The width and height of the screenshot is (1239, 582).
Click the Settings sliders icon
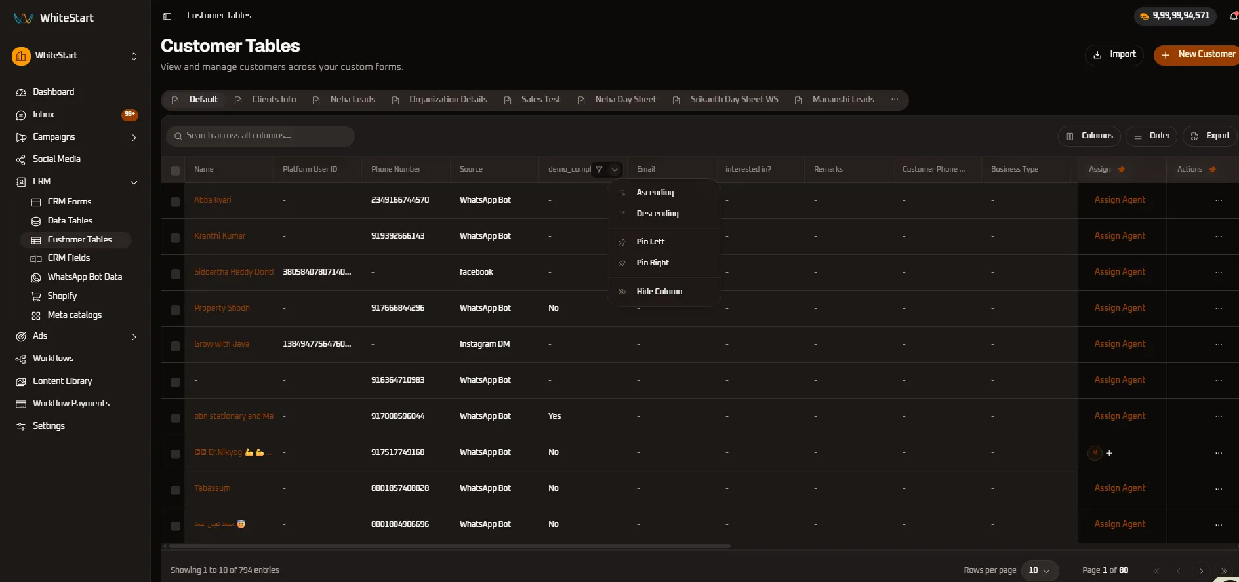click(x=21, y=426)
